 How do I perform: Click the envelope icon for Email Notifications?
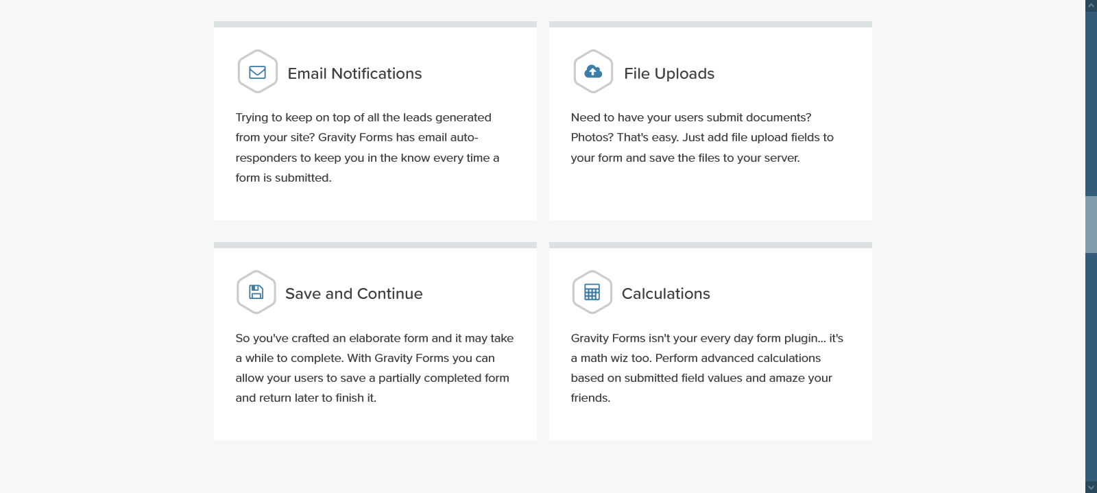(x=257, y=72)
